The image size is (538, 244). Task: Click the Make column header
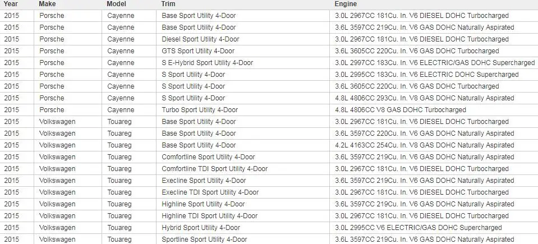point(47,4)
